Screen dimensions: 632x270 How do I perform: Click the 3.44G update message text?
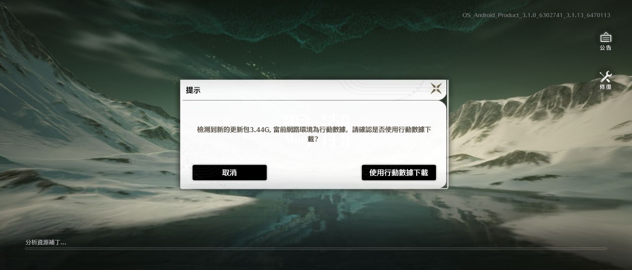(x=314, y=134)
